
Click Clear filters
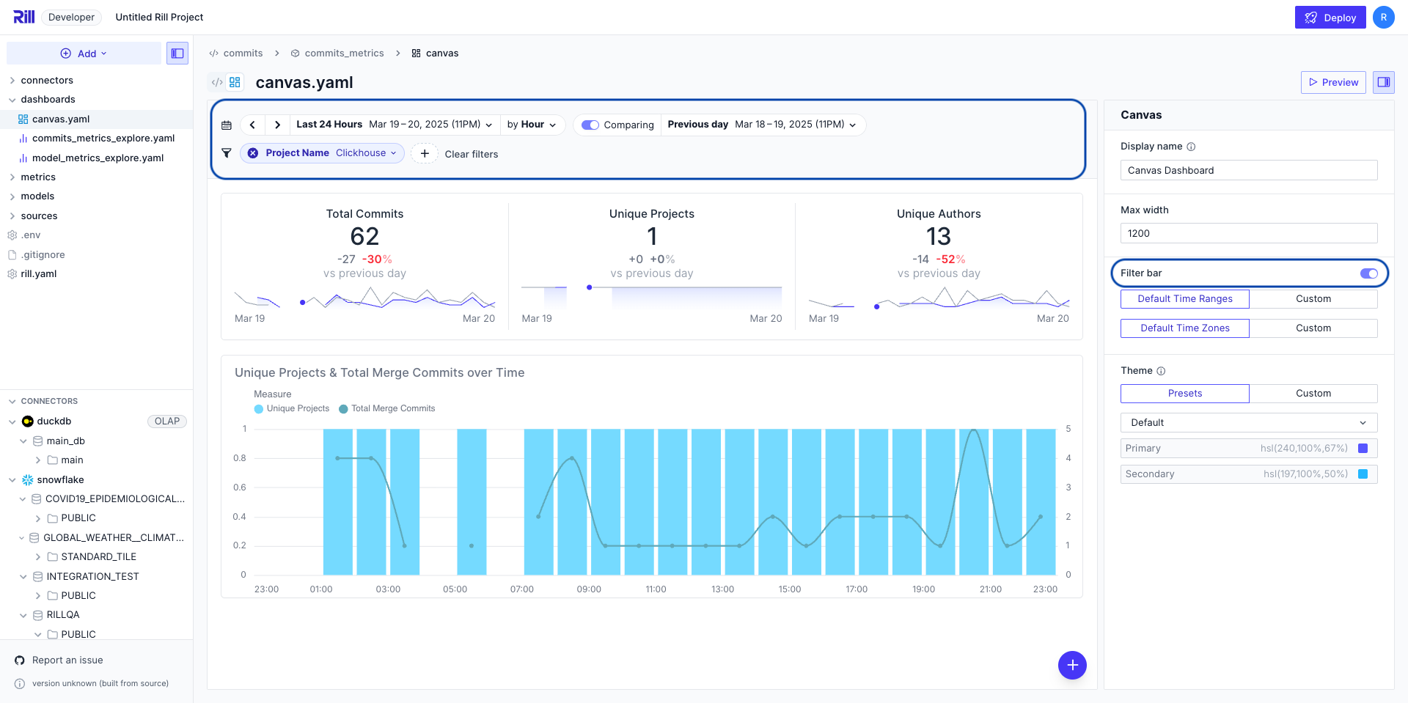pyautogui.click(x=471, y=154)
